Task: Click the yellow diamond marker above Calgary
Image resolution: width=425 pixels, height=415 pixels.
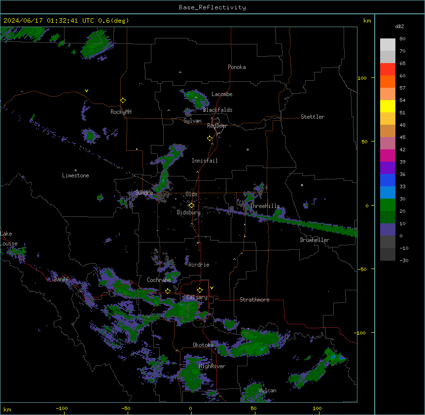Action: [200, 290]
